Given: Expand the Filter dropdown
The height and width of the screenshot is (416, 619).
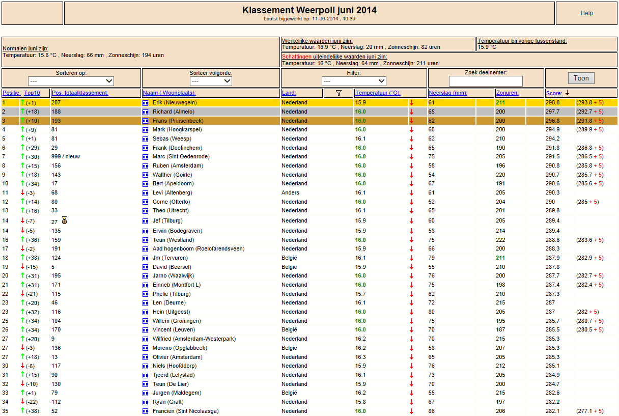Looking at the screenshot, I should [x=354, y=81].
